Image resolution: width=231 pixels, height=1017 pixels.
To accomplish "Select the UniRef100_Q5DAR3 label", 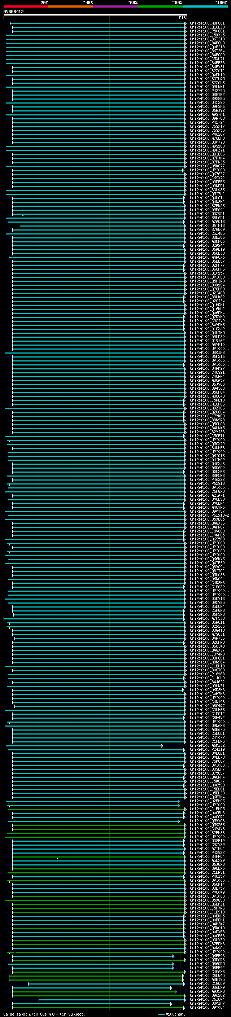I will [x=207, y=960].
